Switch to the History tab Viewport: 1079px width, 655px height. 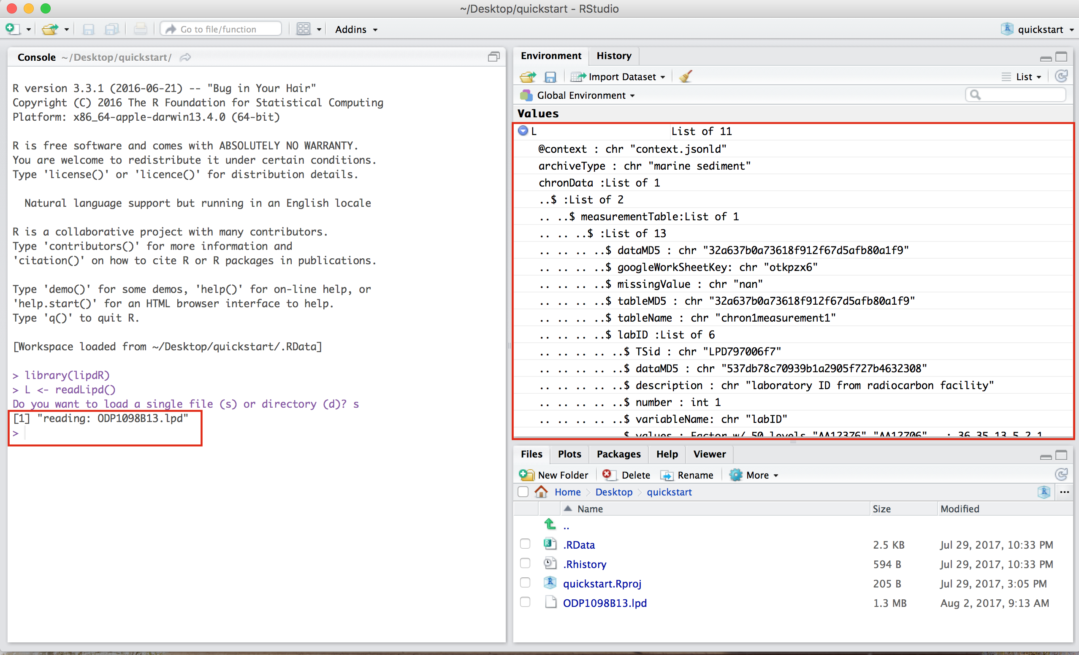pos(613,55)
